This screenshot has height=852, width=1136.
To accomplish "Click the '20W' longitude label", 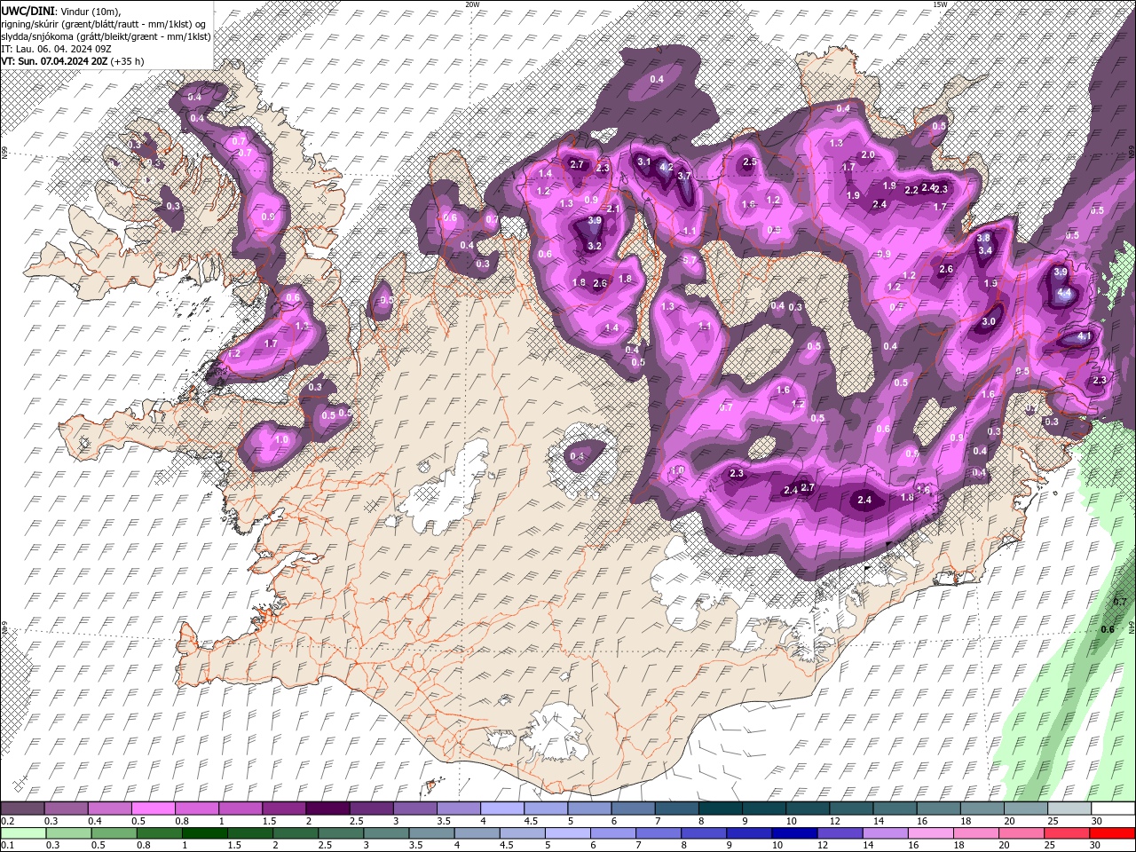I will (x=472, y=4).
